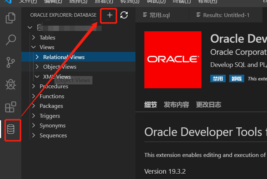Screen dimensions: 267x179
Task: Open the Run and Debug view
Action: [11, 84]
